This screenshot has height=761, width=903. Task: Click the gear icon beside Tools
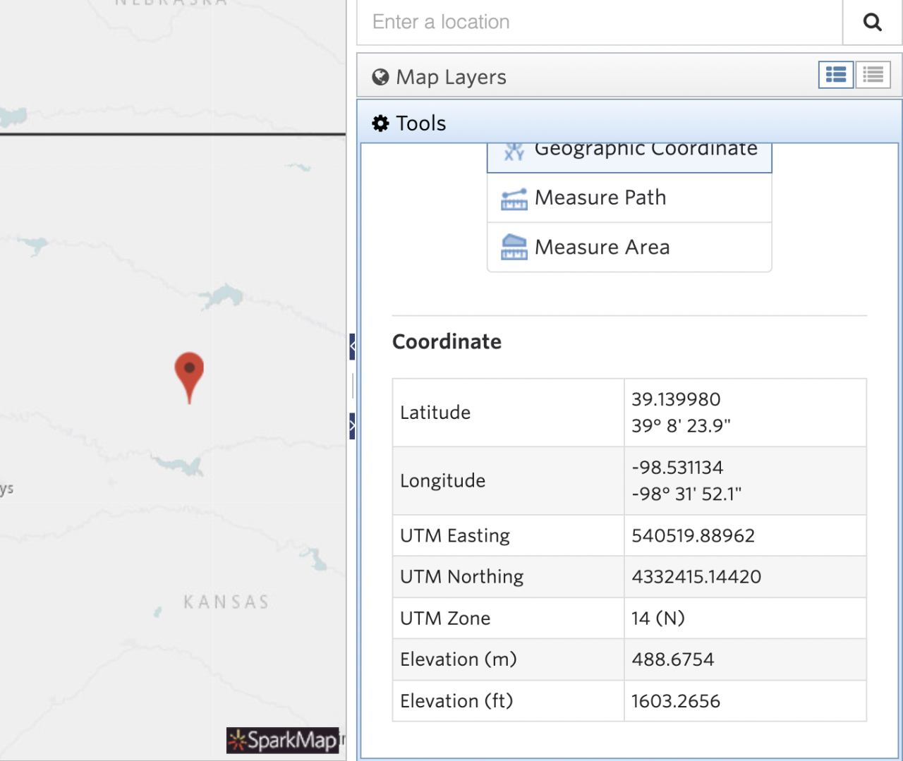(x=380, y=123)
